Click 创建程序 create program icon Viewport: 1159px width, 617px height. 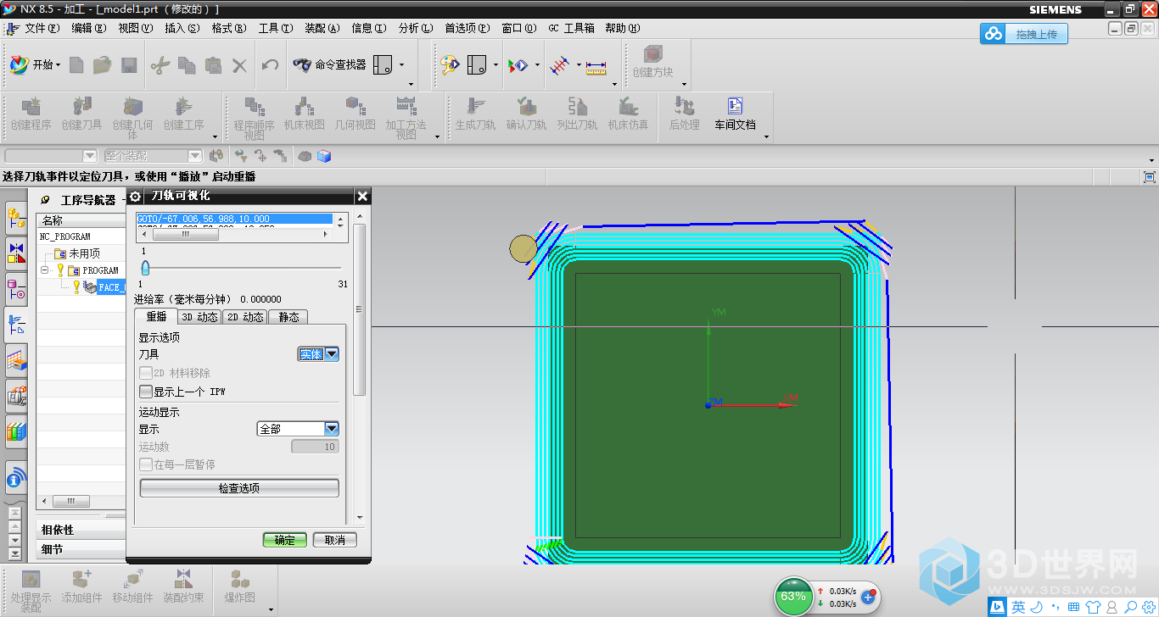pos(31,114)
